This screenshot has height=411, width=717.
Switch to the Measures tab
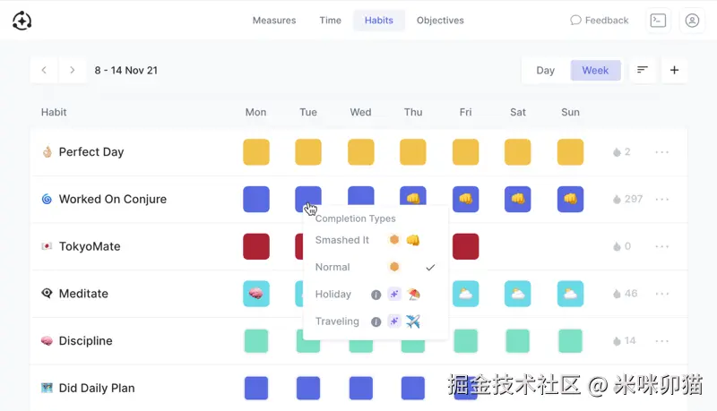[274, 21]
